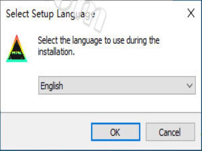This screenshot has width=202, height=151.
Task: Click the word 'Language' in the dialog title
Action: point(76,14)
